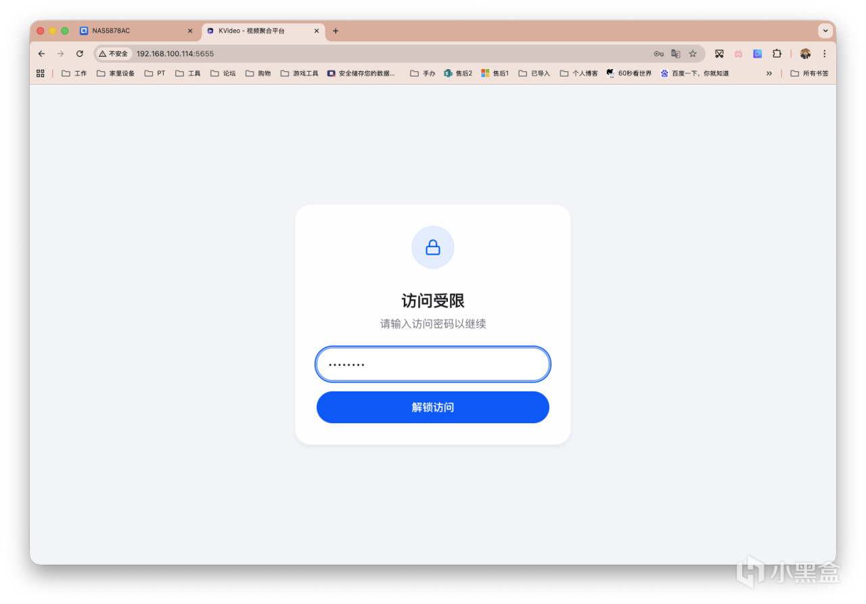Screen dimensions: 866x604
Task: Open the 百度一下，你就知道 bookmark
Action: point(695,73)
